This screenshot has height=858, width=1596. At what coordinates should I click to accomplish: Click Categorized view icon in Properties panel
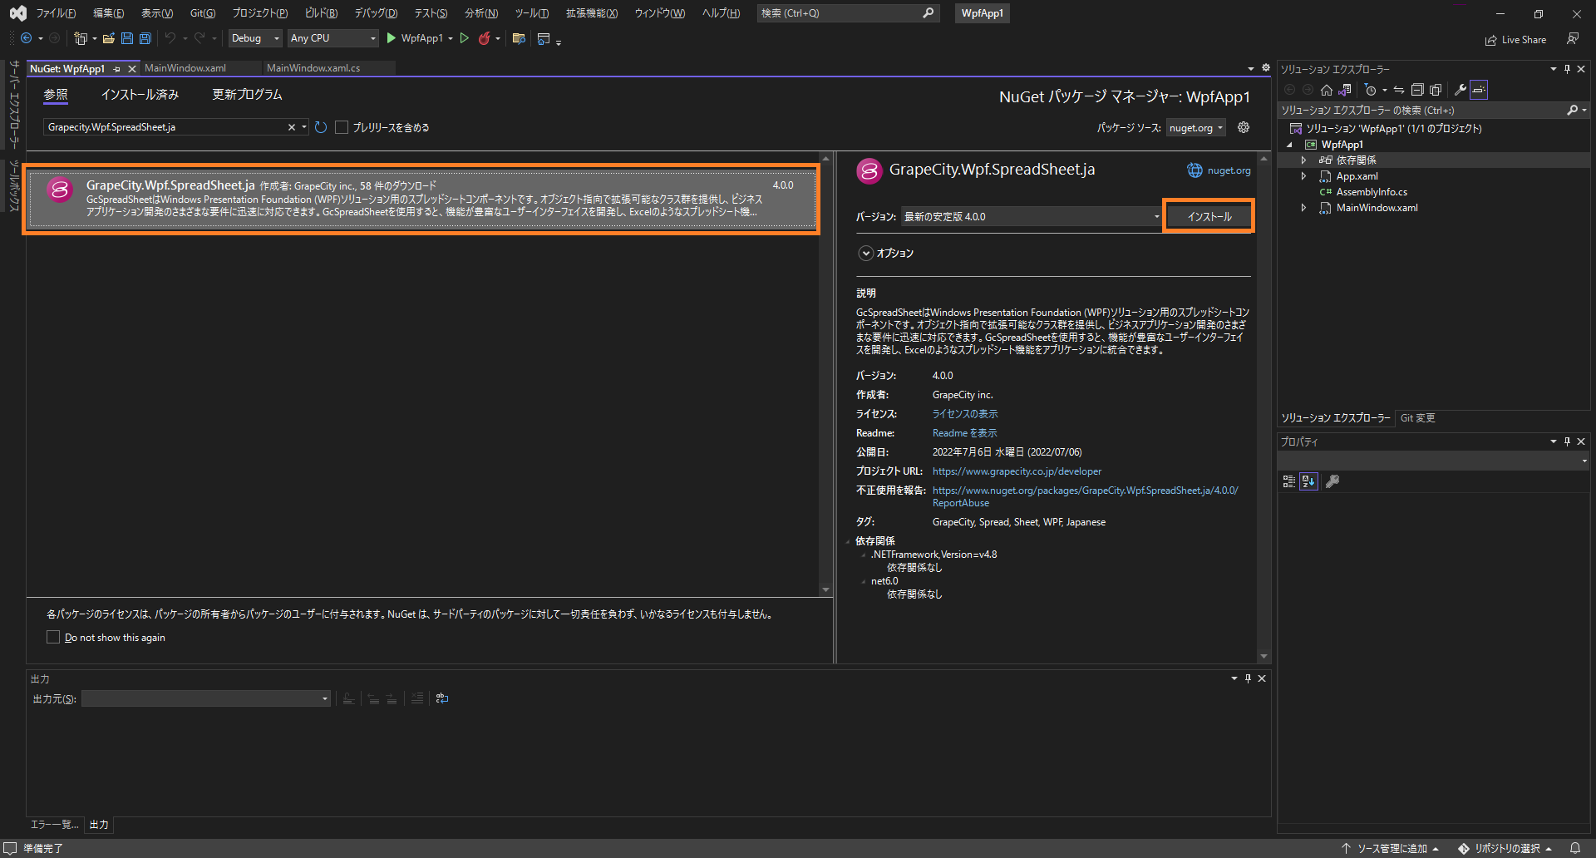pos(1289,481)
